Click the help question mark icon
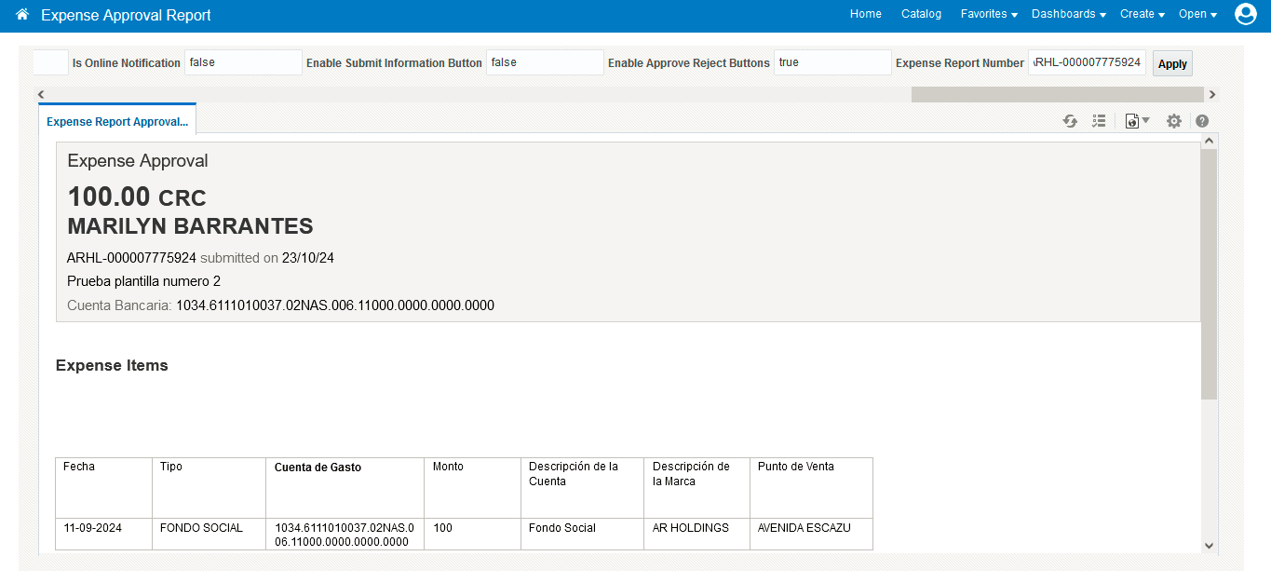Viewport: 1271px width, 583px height. [1202, 121]
